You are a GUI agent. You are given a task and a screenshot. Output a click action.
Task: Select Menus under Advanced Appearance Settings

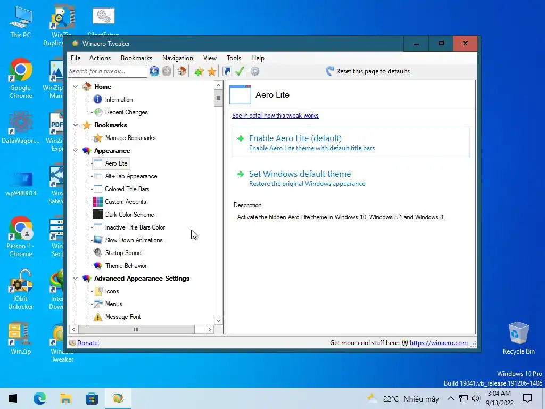pyautogui.click(x=114, y=304)
